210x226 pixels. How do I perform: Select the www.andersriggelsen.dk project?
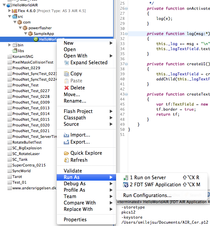point(34,188)
